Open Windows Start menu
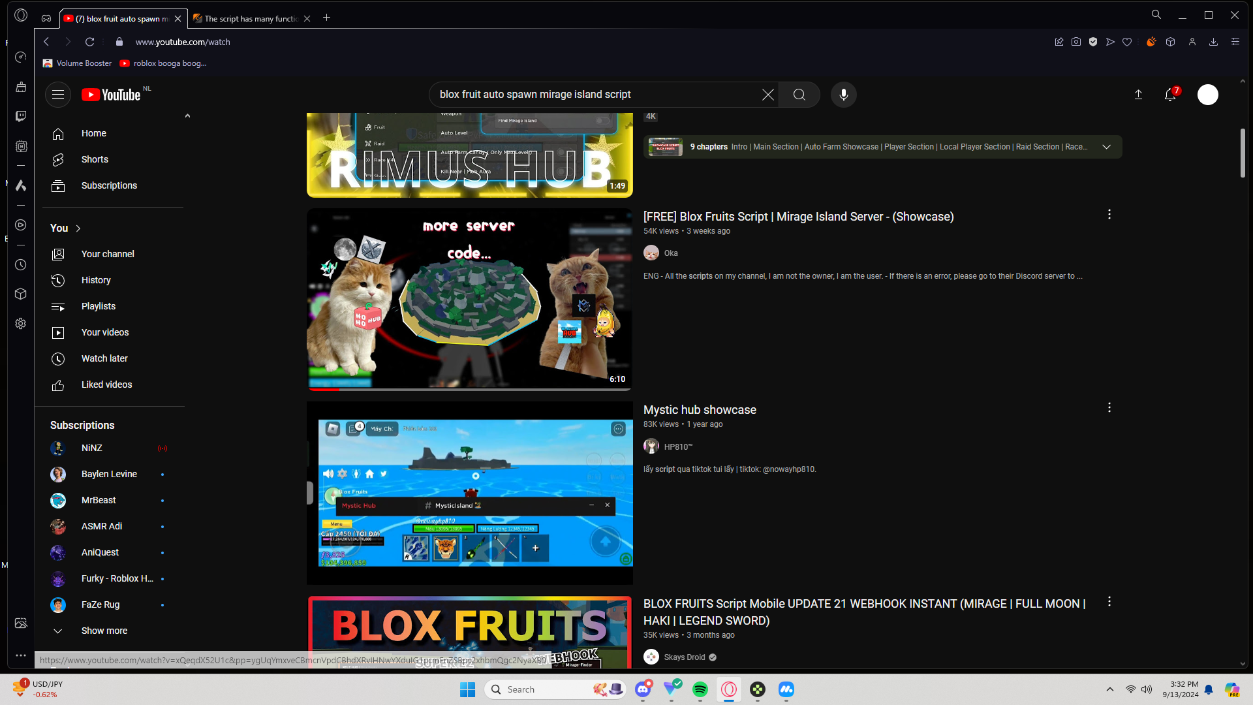The height and width of the screenshot is (705, 1253). pyautogui.click(x=468, y=689)
